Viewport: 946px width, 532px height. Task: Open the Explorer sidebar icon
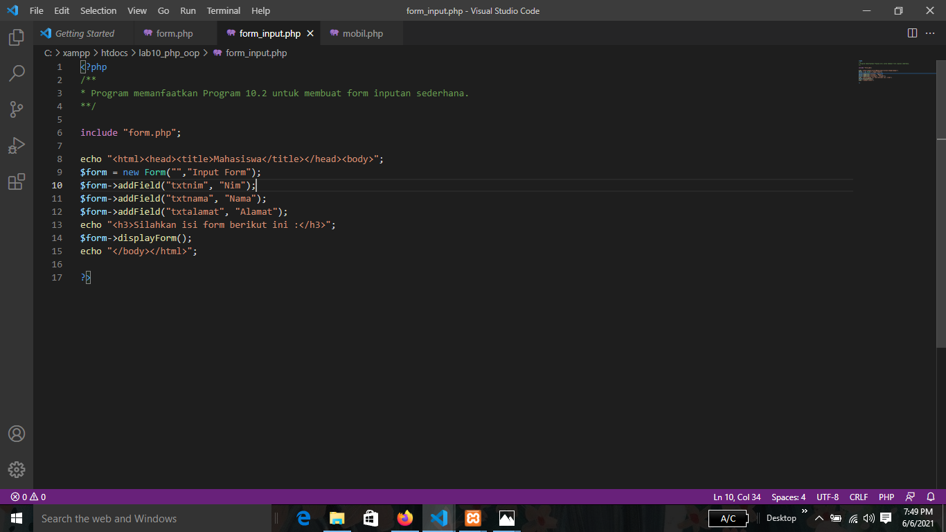[16, 38]
